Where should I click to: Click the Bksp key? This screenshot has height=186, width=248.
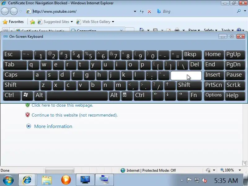pyautogui.click(x=192, y=55)
